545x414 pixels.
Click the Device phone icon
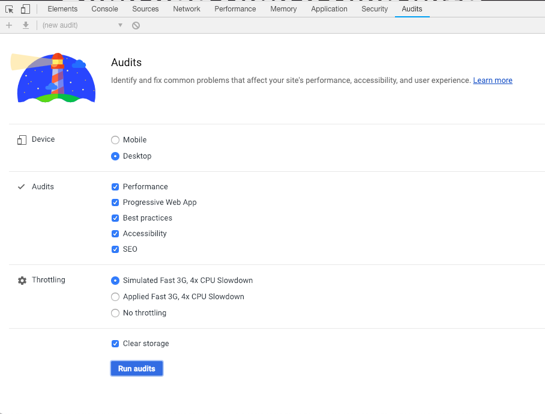pos(22,140)
